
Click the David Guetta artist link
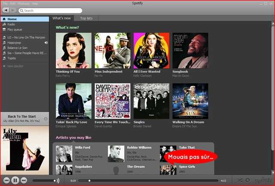point(103,126)
